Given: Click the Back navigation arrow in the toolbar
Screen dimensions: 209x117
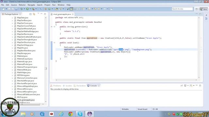Looking at the screenshot, I should click(99, 9).
